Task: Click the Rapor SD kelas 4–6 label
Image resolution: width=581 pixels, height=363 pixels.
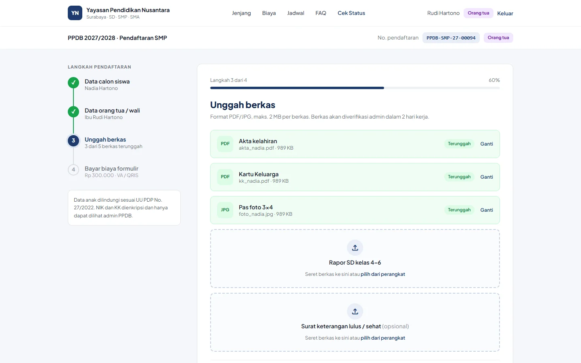Action: (355, 263)
